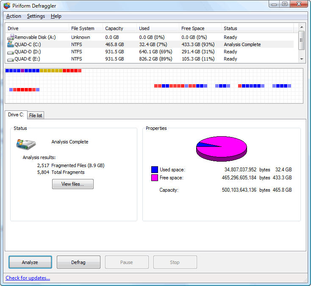
Task: Click the 826.2 GB (89%) used cell
Action: point(155,59)
